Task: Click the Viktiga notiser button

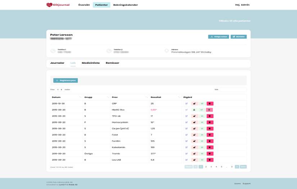Action: (x=219, y=37)
